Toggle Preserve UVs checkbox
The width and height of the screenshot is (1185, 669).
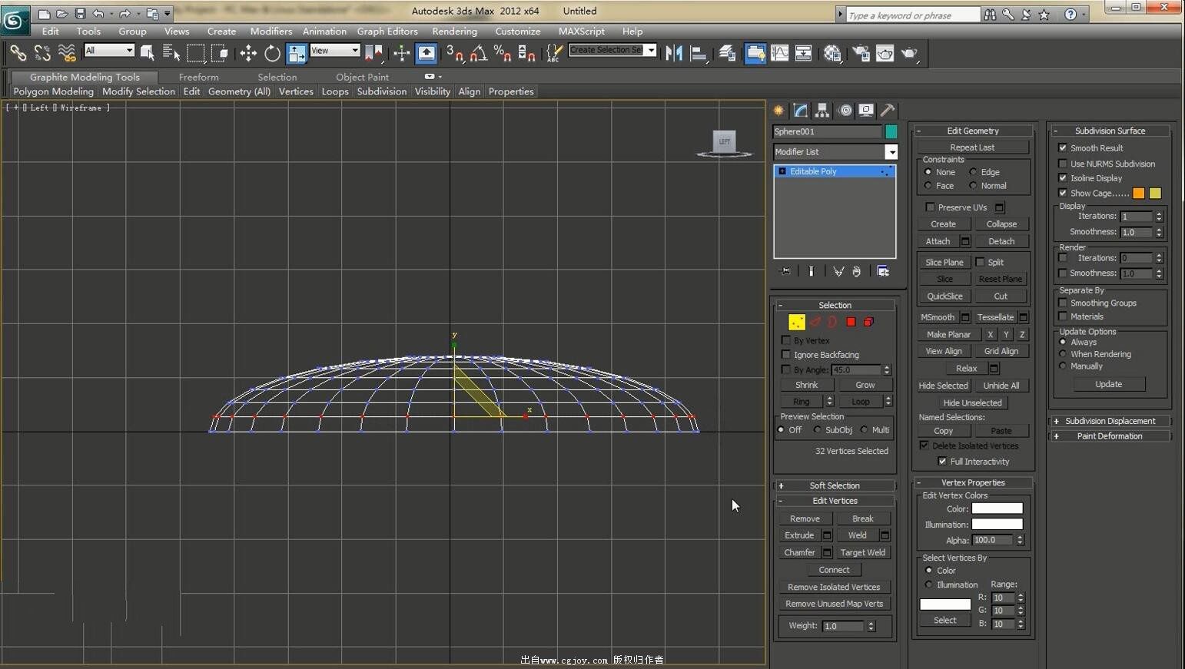click(x=930, y=207)
